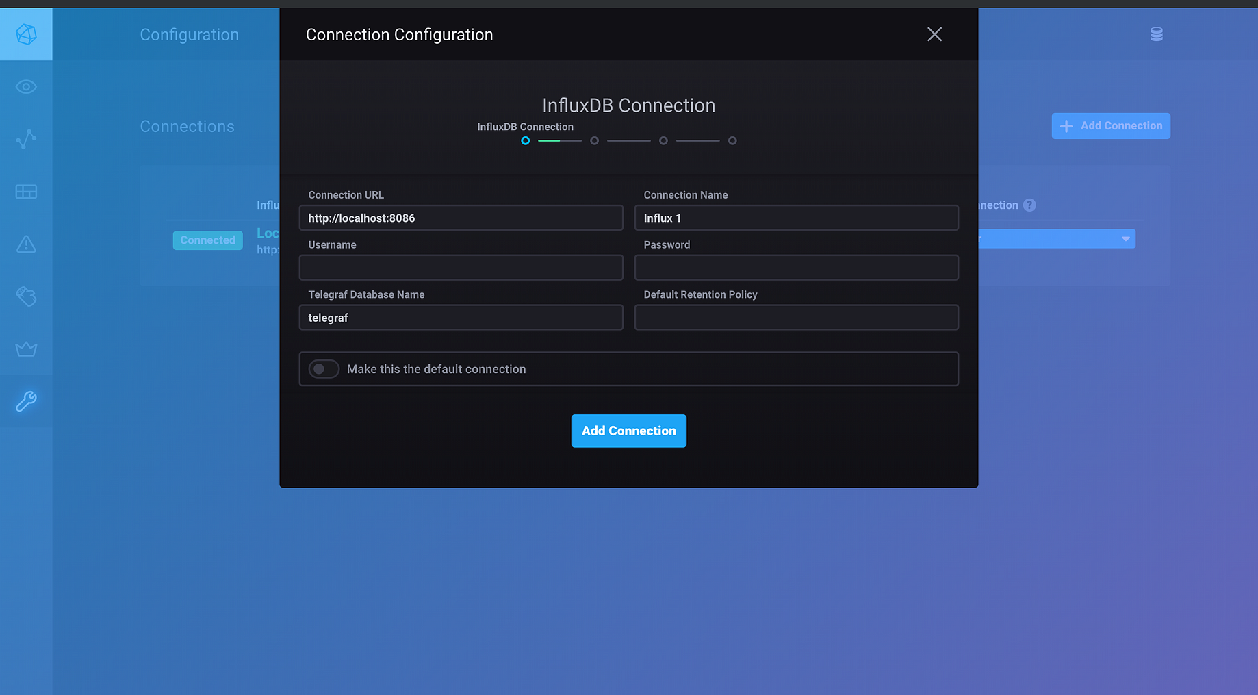Viewport: 1258px width, 695px height.
Task: Click the background Add Connection button
Action: (1111, 126)
